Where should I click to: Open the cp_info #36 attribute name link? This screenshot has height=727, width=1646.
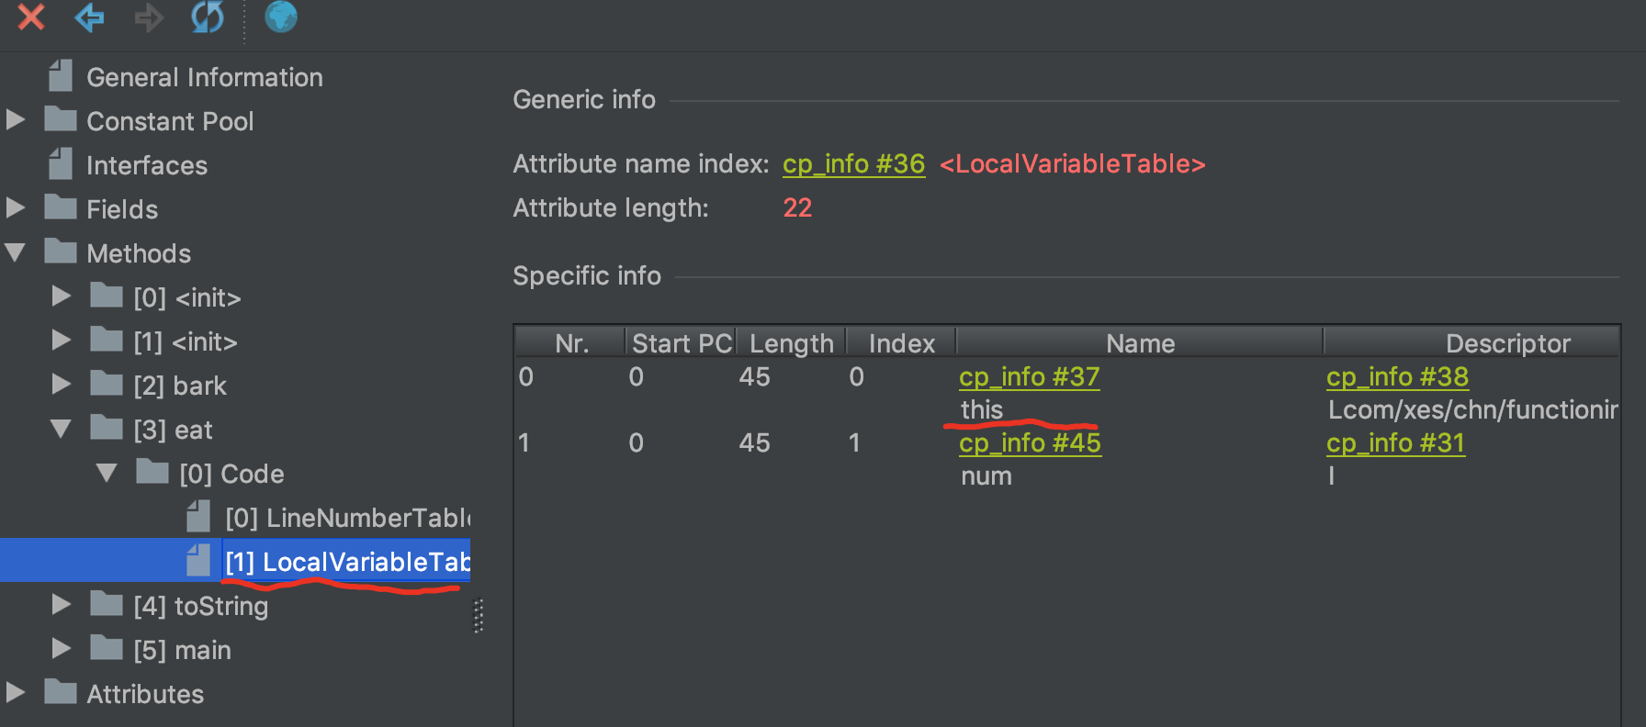[x=853, y=164]
